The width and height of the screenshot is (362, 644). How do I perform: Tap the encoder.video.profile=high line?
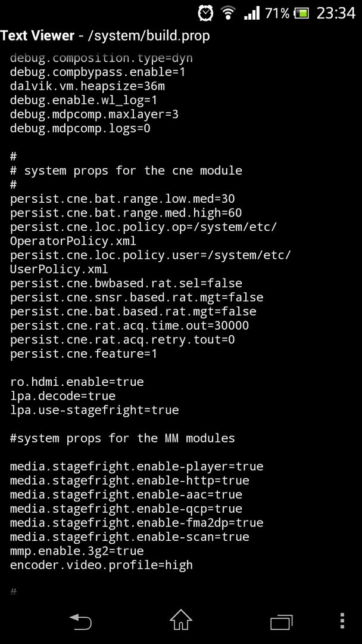101,565
